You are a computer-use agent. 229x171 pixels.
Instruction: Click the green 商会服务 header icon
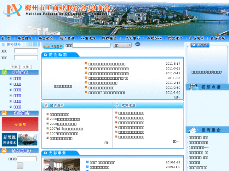[4, 72]
